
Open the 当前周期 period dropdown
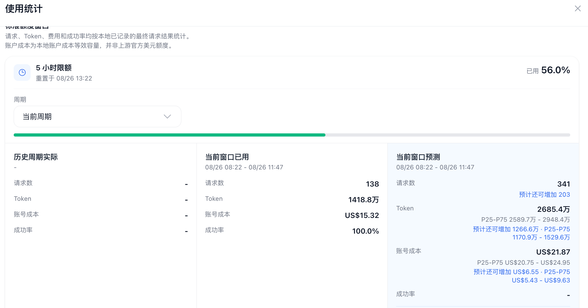pos(98,117)
